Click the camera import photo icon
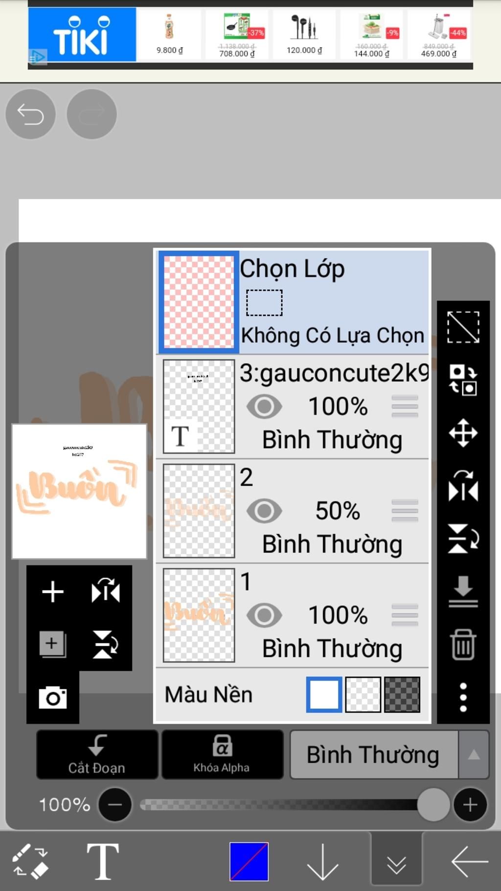 pos(53,697)
